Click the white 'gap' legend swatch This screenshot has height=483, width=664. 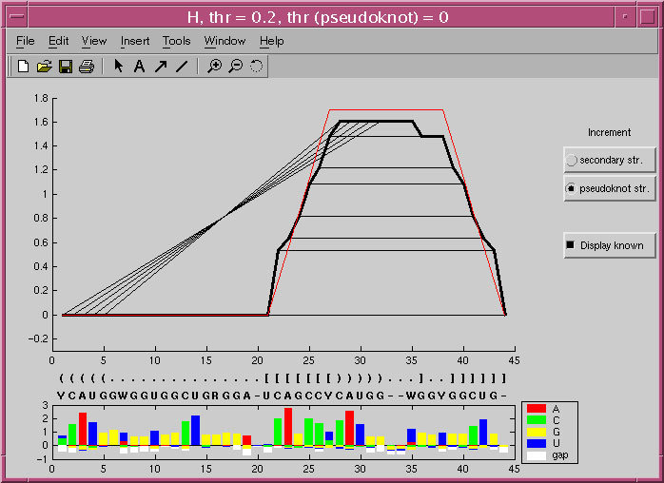coord(537,455)
